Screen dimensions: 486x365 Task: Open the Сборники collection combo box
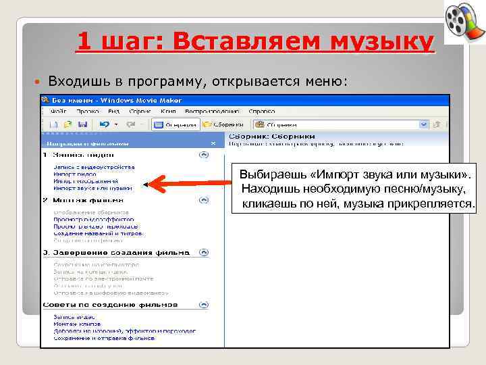click(341, 125)
